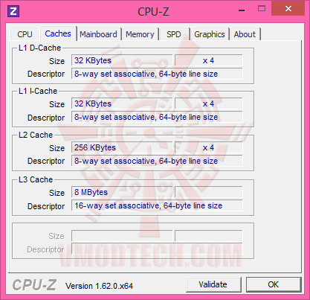Select the Caches tab
The height and width of the screenshot is (300, 310).
(x=58, y=33)
